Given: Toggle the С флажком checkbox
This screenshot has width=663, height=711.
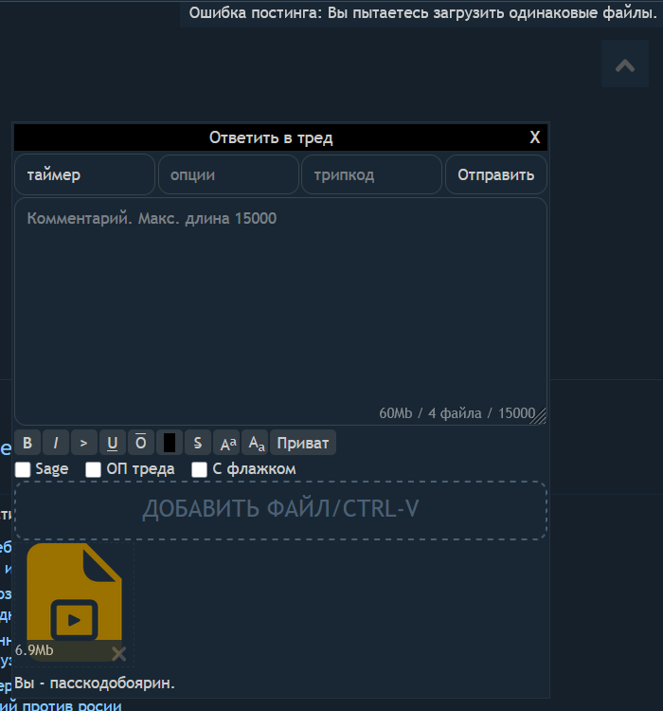Looking at the screenshot, I should click(x=200, y=469).
